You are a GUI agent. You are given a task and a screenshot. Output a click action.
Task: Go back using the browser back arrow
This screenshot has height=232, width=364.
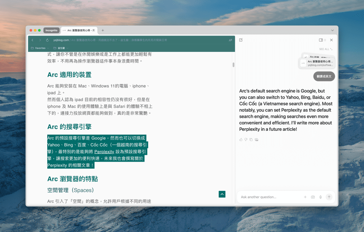pyautogui.click(x=33, y=40)
